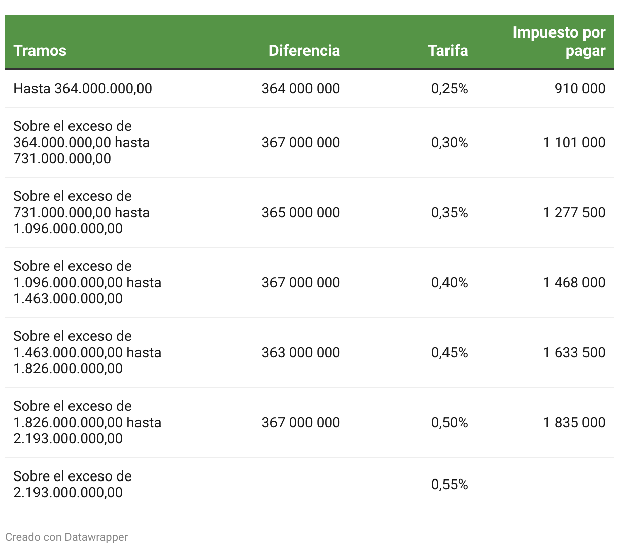Click the 363 000 000 diferencia cell
The height and width of the screenshot is (549, 619).
click(300, 352)
